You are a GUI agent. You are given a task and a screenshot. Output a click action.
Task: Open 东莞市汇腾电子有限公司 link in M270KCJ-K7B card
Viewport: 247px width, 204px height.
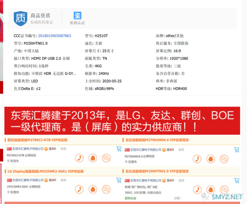28,149
